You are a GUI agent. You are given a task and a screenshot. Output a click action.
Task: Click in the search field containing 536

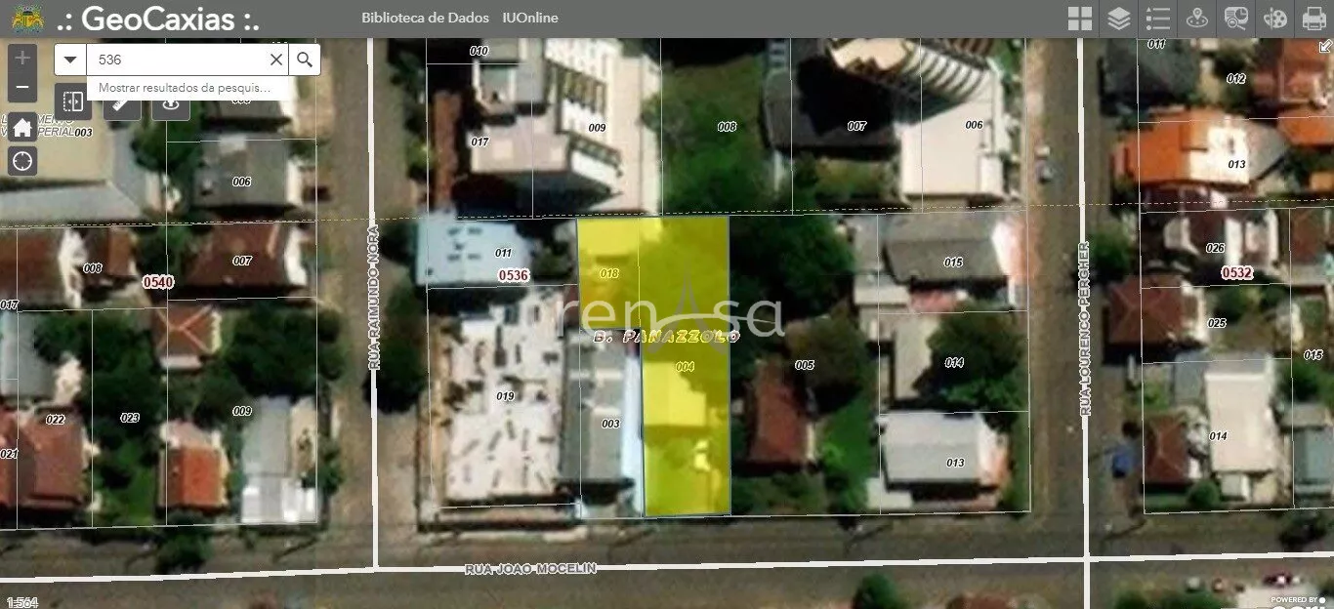point(176,60)
